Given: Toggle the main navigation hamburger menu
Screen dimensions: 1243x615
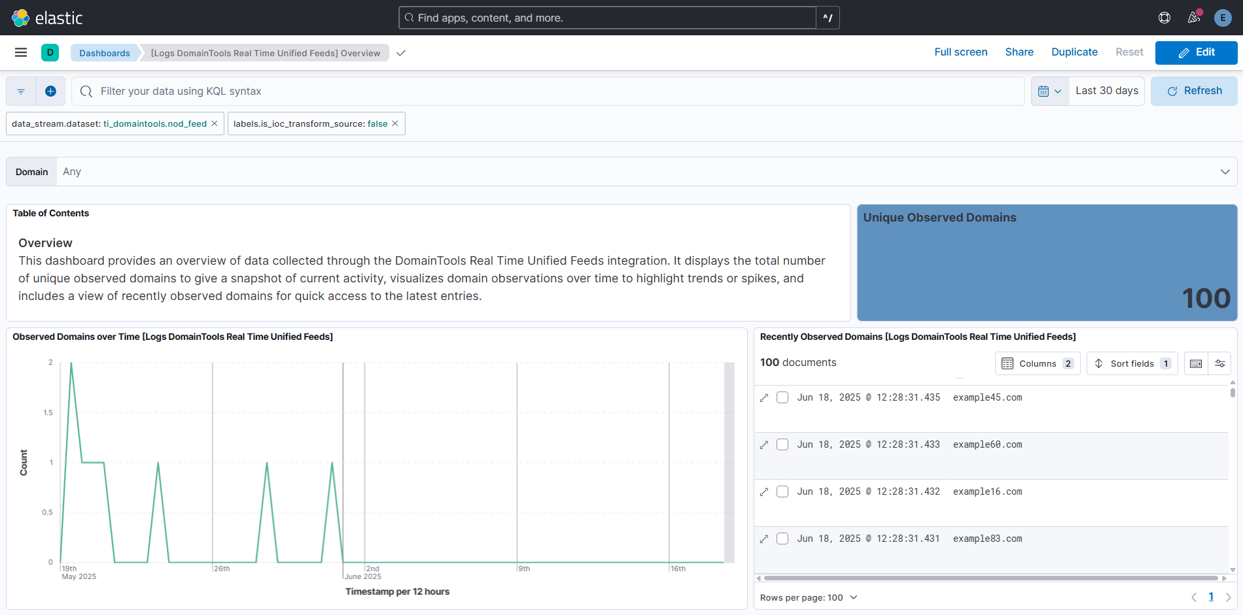Looking at the screenshot, I should click(21, 52).
